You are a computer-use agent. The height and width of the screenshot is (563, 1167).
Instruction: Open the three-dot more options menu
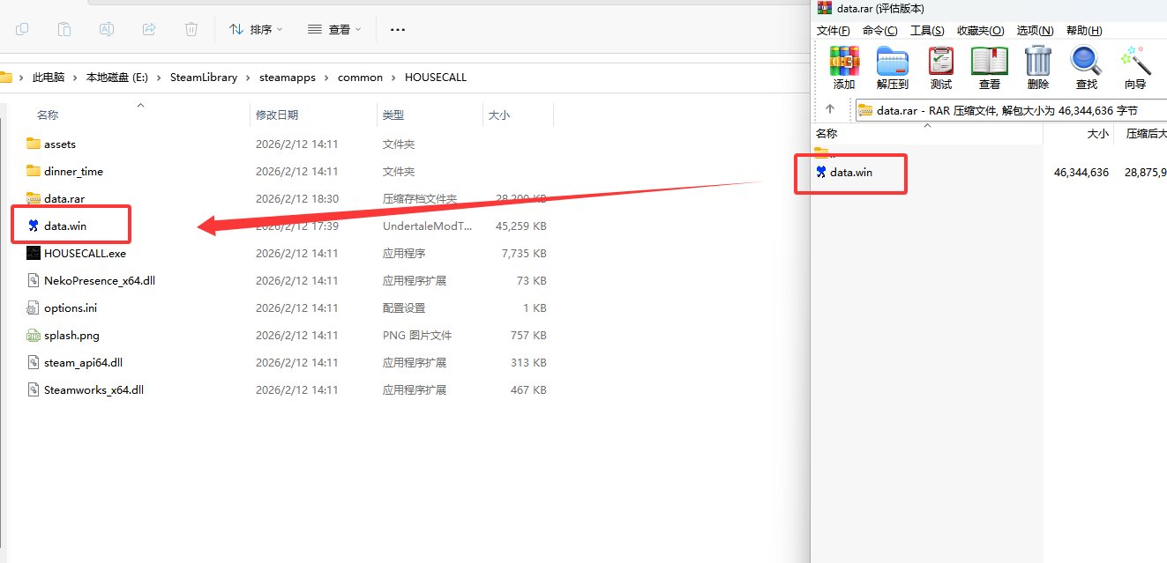click(398, 29)
